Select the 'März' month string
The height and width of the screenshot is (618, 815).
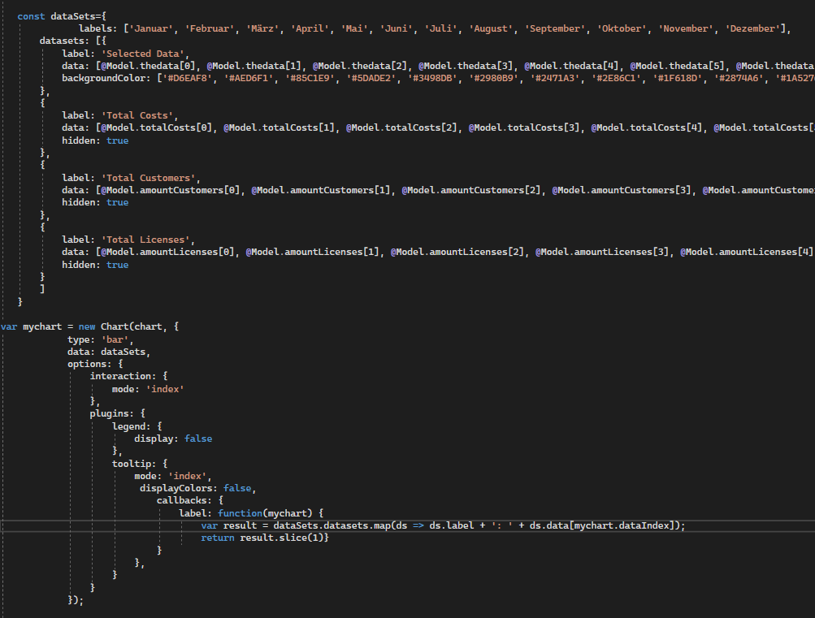click(262, 28)
